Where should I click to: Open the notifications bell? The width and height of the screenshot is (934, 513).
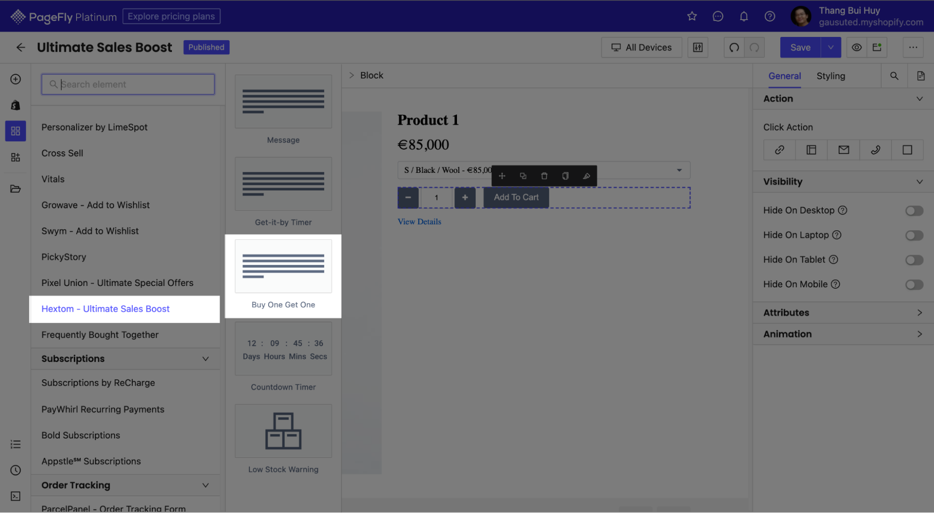pos(744,16)
